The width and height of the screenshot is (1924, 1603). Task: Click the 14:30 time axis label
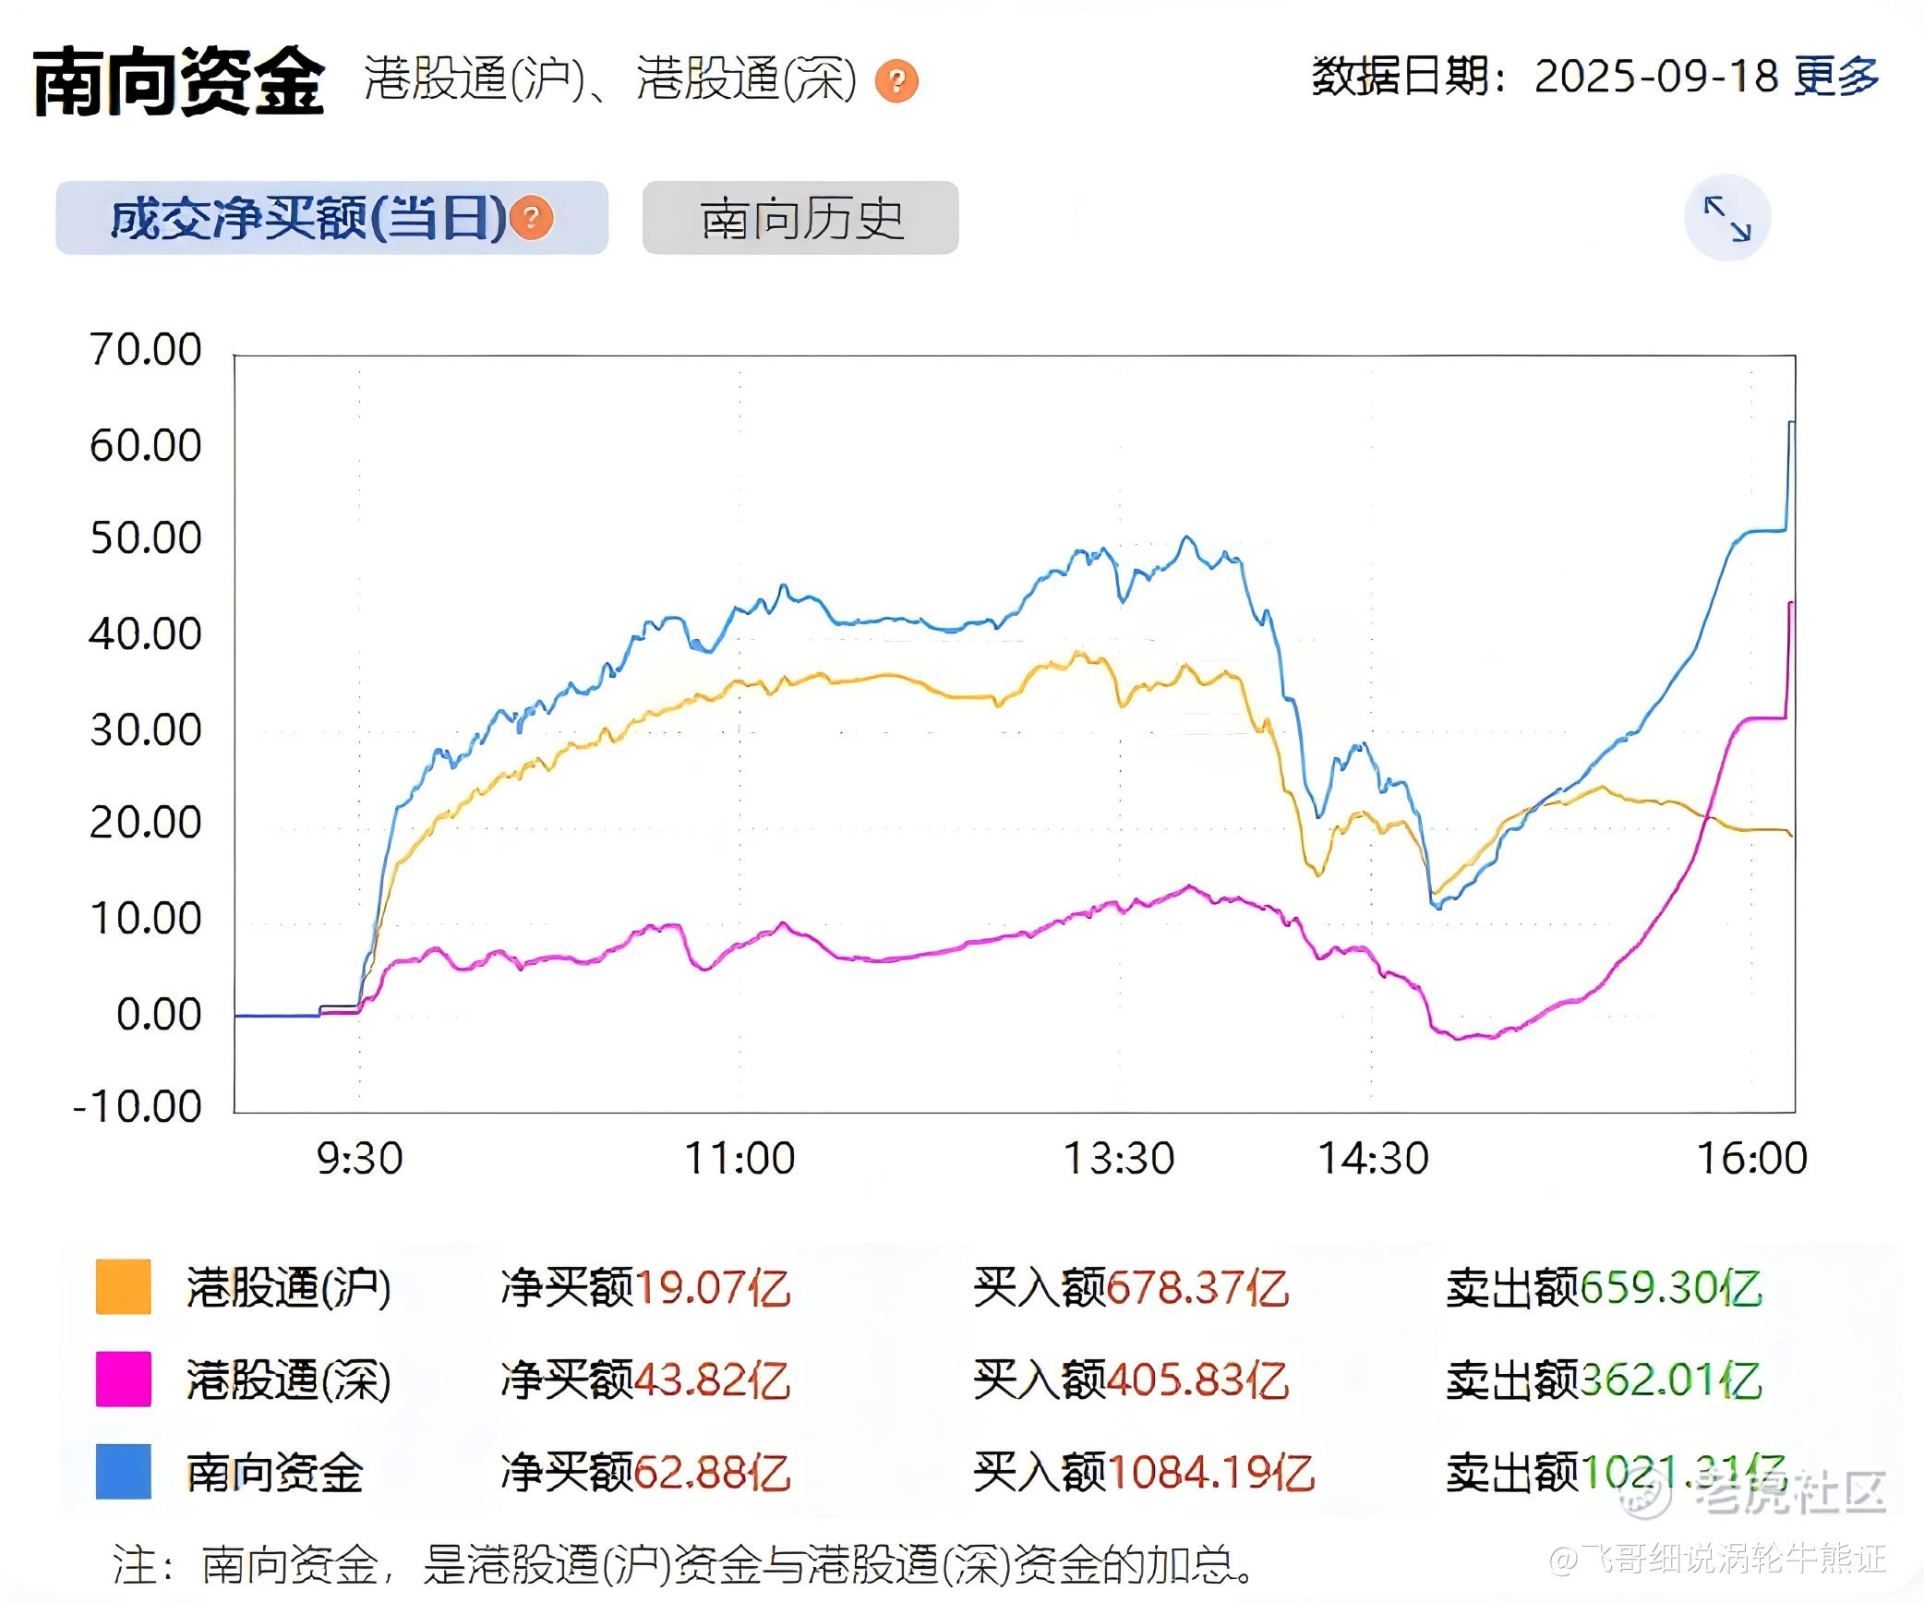click(1373, 1158)
